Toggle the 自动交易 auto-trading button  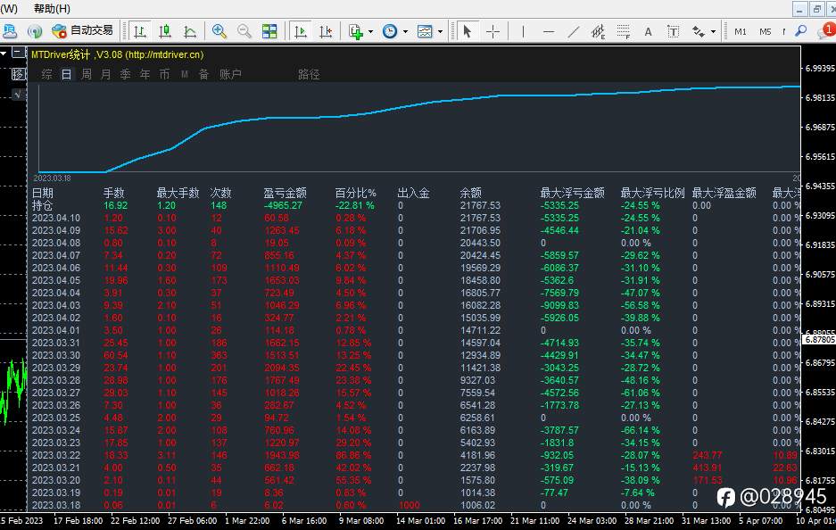coord(83,31)
